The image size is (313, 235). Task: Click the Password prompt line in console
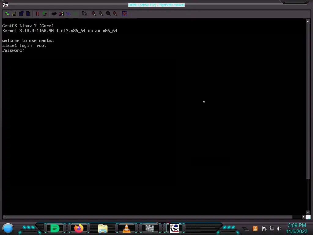tap(13, 50)
